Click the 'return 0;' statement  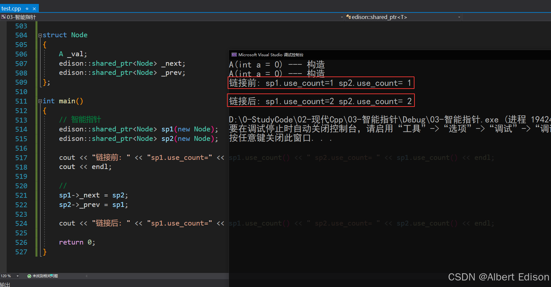pos(77,243)
